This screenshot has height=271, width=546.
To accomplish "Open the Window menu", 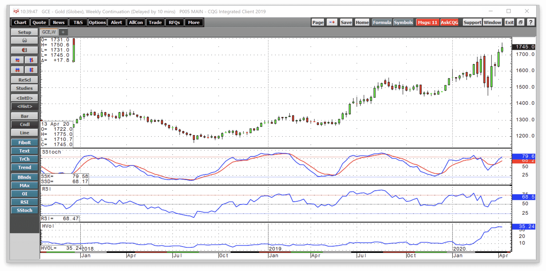I will 492,22.
